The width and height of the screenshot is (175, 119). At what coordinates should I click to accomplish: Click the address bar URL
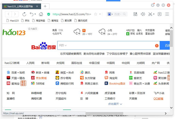point(72,14)
